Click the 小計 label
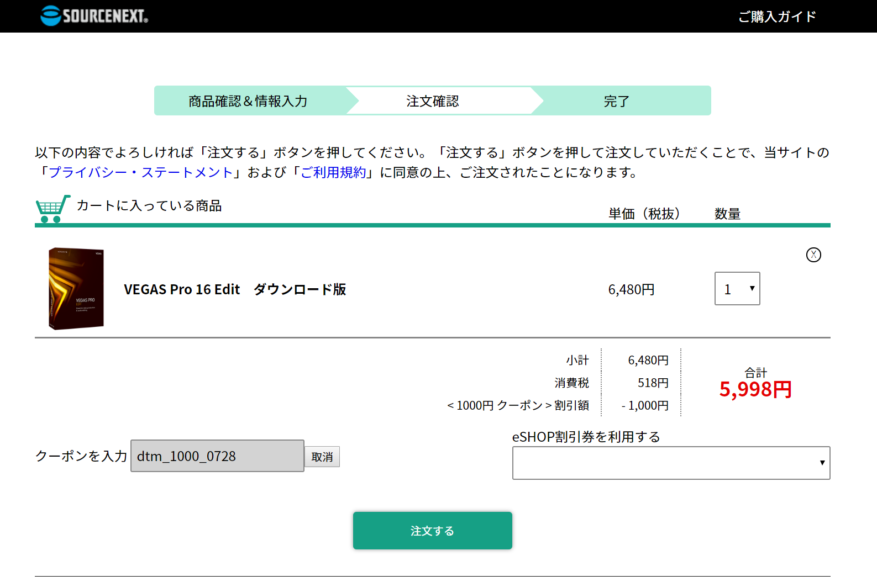This screenshot has width=877, height=577. [x=577, y=360]
